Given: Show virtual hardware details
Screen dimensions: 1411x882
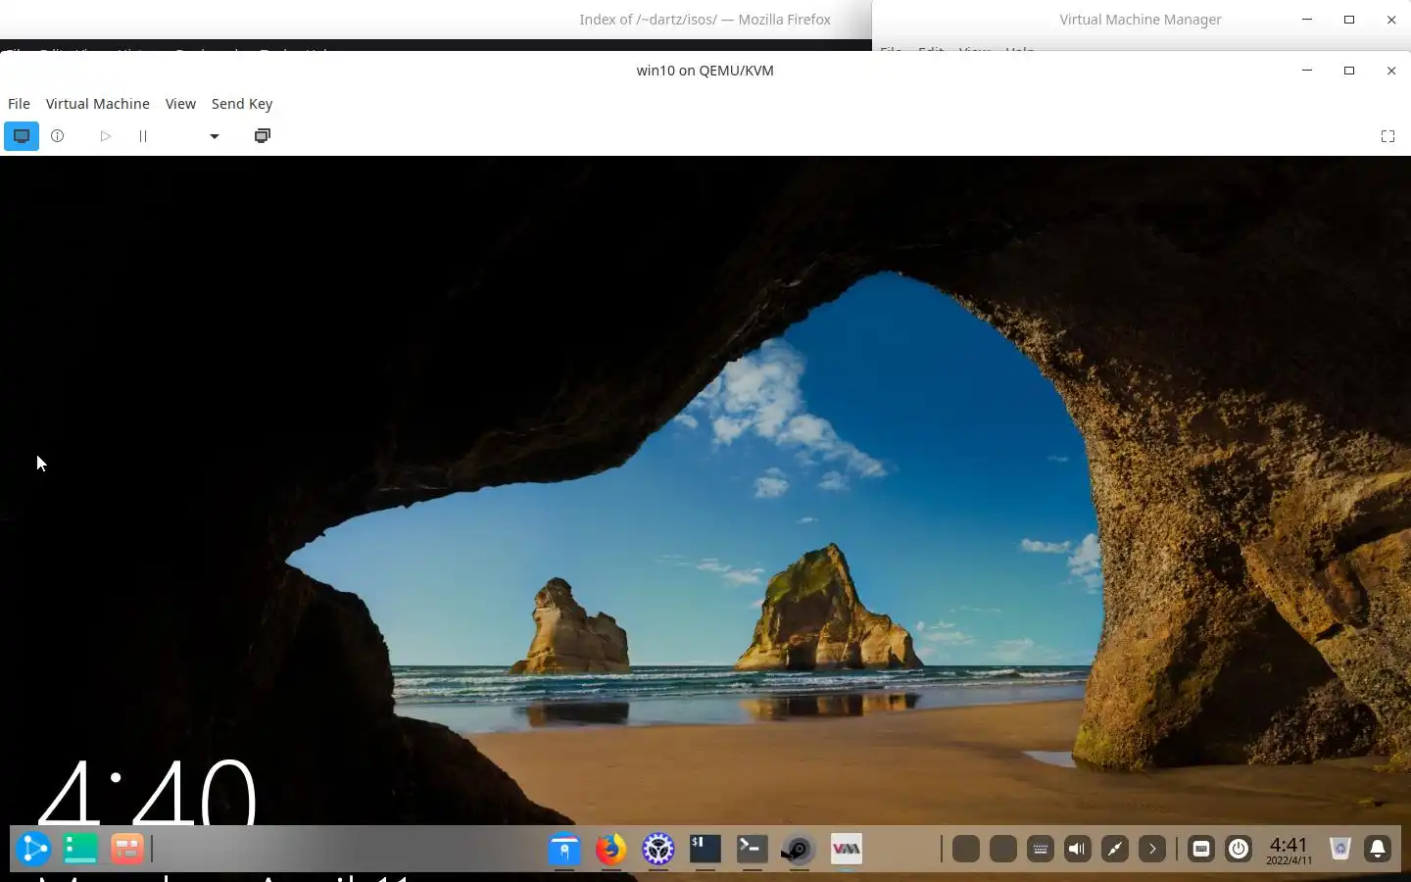Looking at the screenshot, I should [x=58, y=136].
